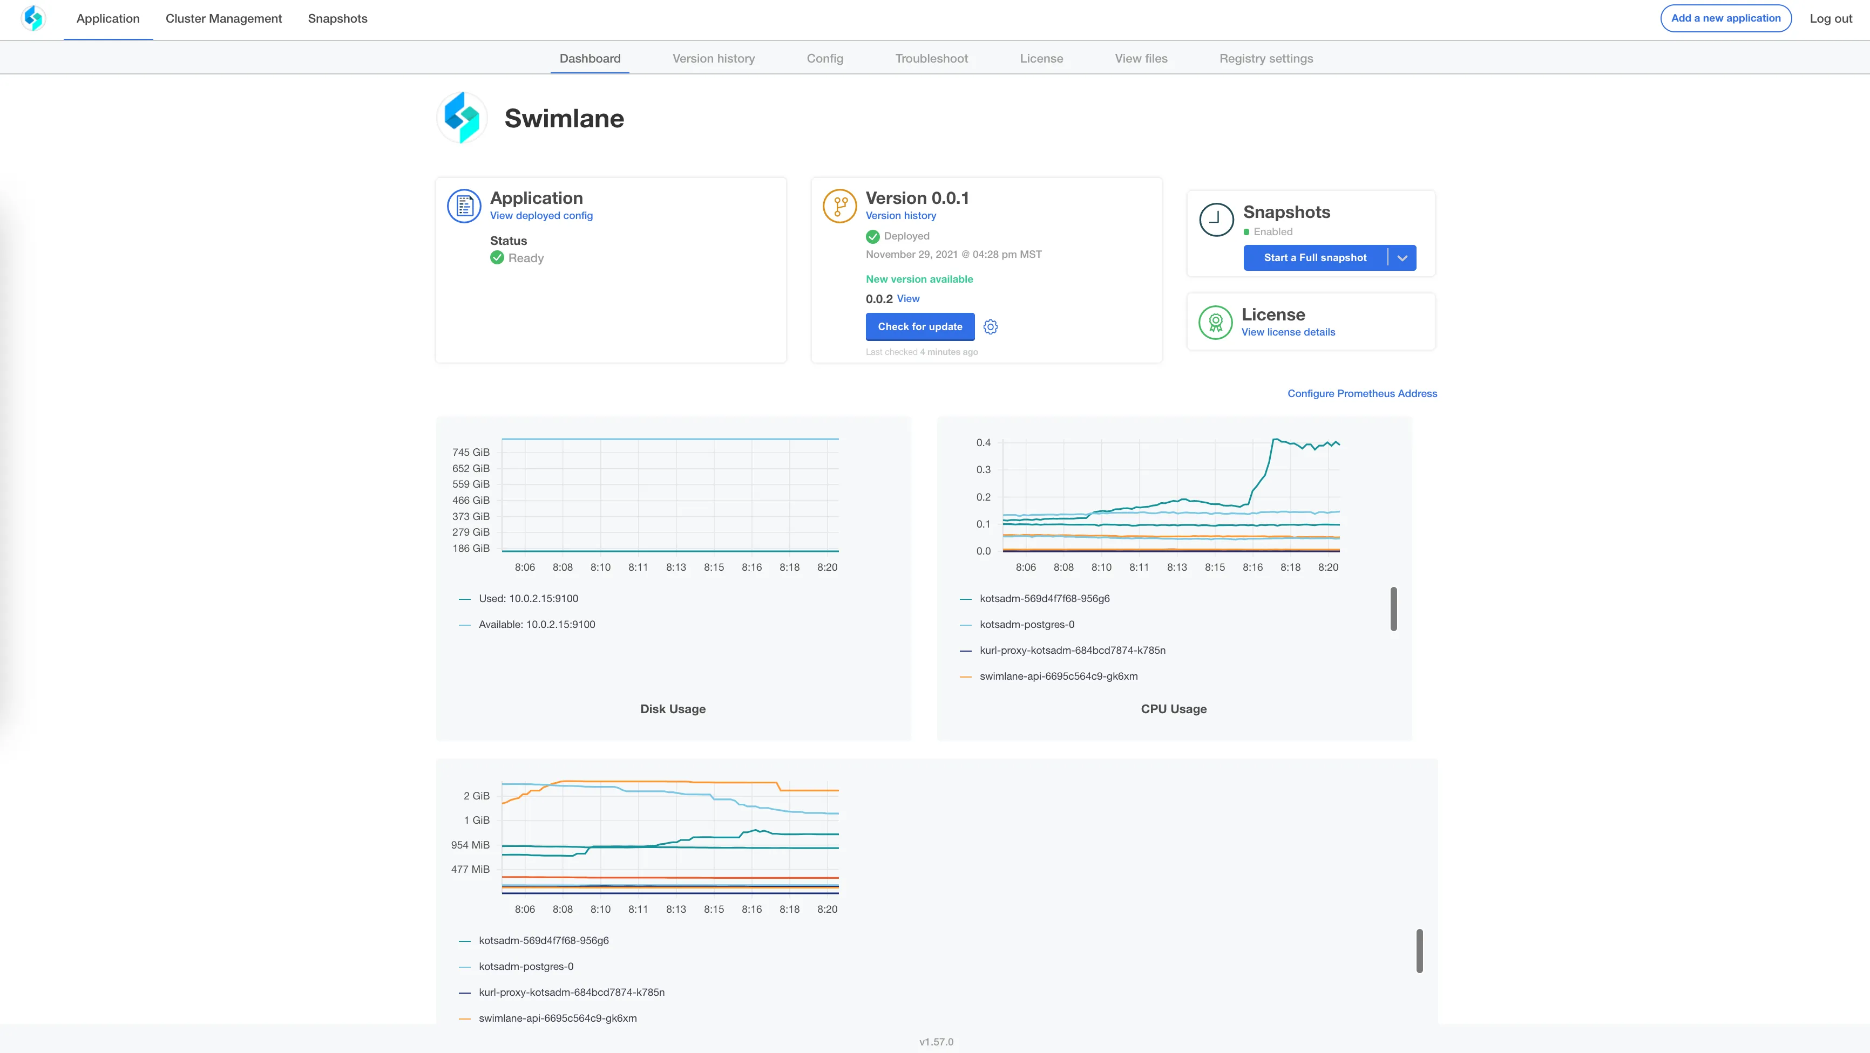The width and height of the screenshot is (1870, 1053).
Task: Open the License sub-tab
Action: [x=1042, y=58]
